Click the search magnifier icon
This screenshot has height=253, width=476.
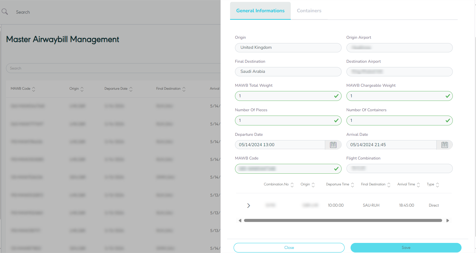click(5, 12)
